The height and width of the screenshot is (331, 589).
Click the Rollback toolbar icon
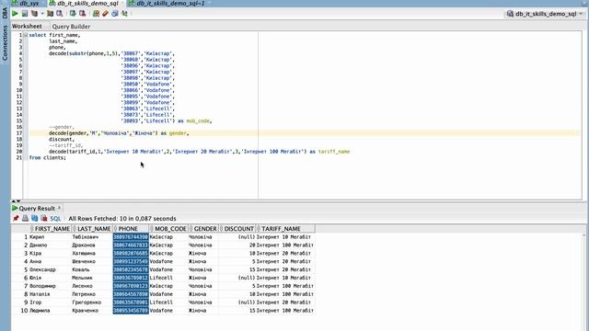tap(82, 14)
